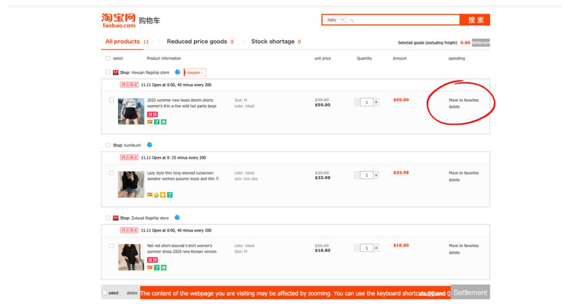Click the red Double 11 badge under denim shorts
Viewport: 575px width, 304px height.
tap(152, 115)
